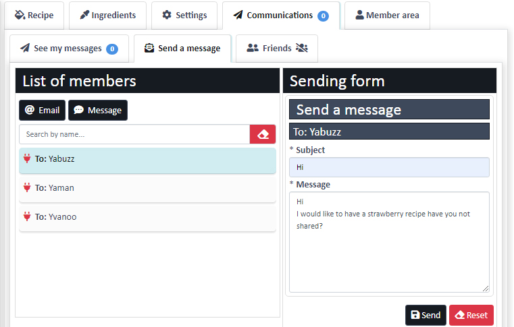The width and height of the screenshot is (514, 327).
Task: Click the blue message count badge on Communications
Action: coord(323,16)
